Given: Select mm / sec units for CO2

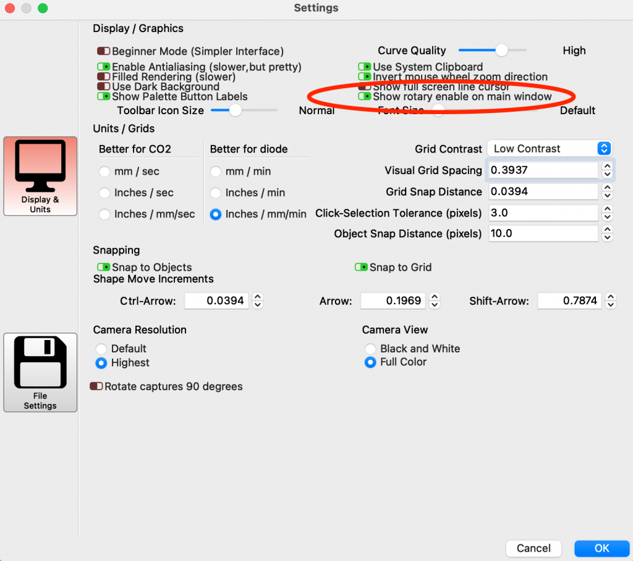Looking at the screenshot, I should [104, 171].
